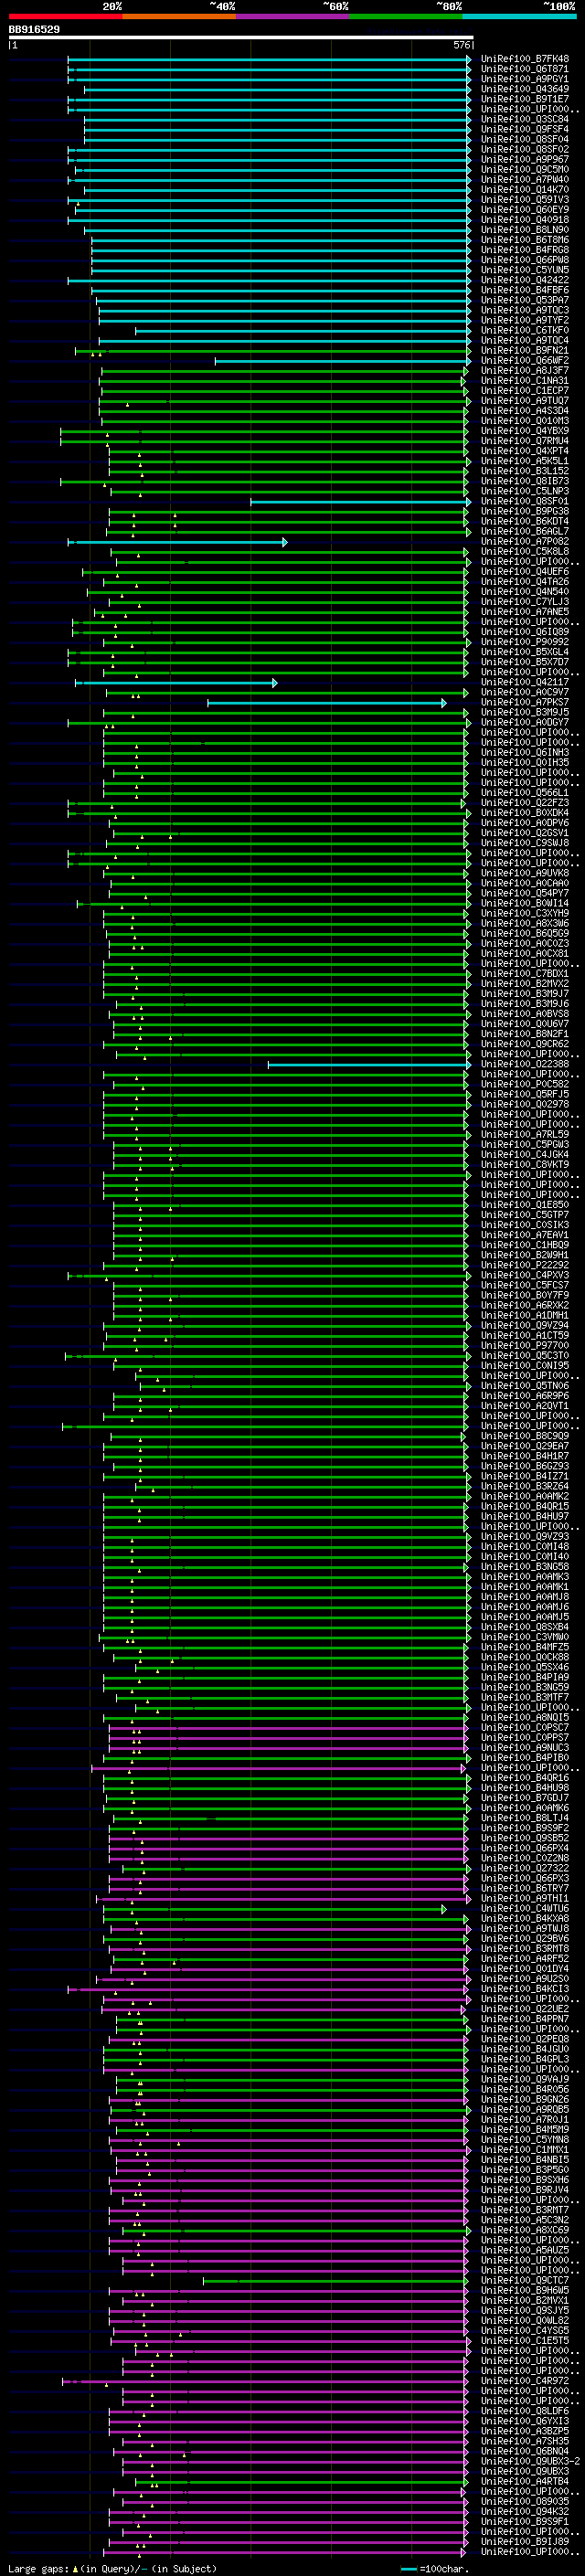This screenshot has width=585, height=2576.
Task: Click the green ~80% identity legend bar
Action: (406, 17)
